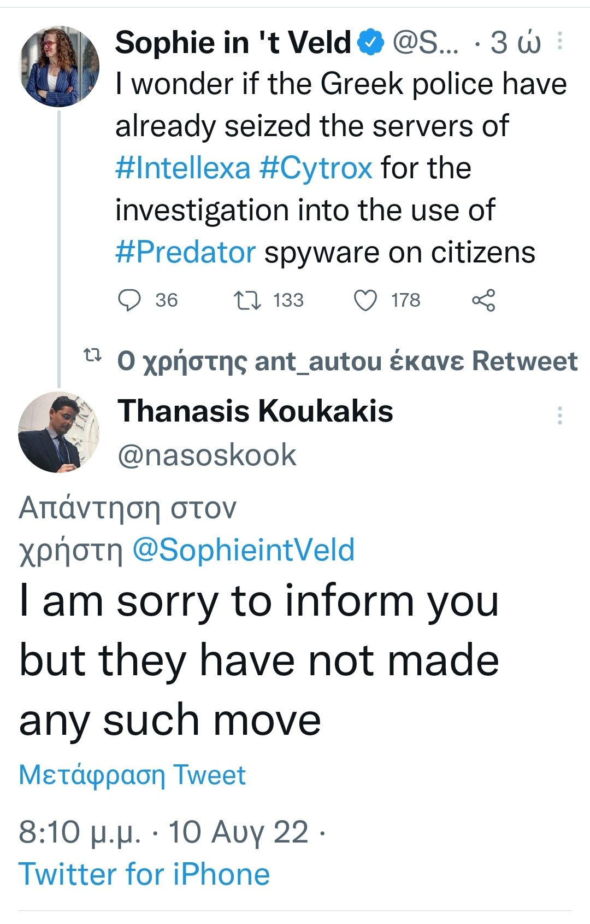The width and height of the screenshot is (590, 924).
Task: Click the retweet icon beside ant_autou notice
Action: pos(92,355)
